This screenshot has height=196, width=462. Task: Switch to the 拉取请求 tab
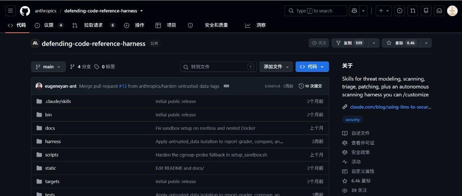[x=94, y=25]
